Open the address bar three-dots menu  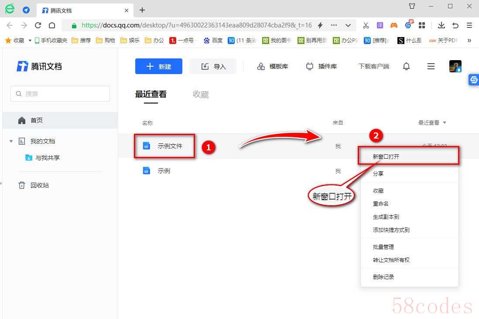coord(334,25)
